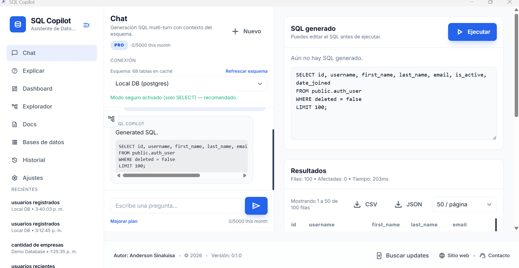Open Docs via the document icon

click(15, 124)
